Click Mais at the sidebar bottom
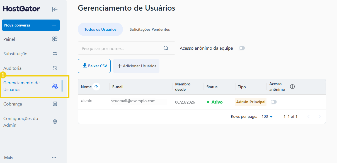This screenshot has width=337, height=163. click(8, 158)
